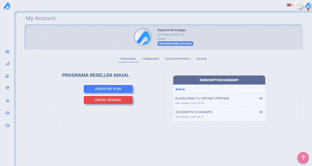Click the soporte@scoreapps.com email text
This screenshot has width=312, height=166.
coord(171,35)
